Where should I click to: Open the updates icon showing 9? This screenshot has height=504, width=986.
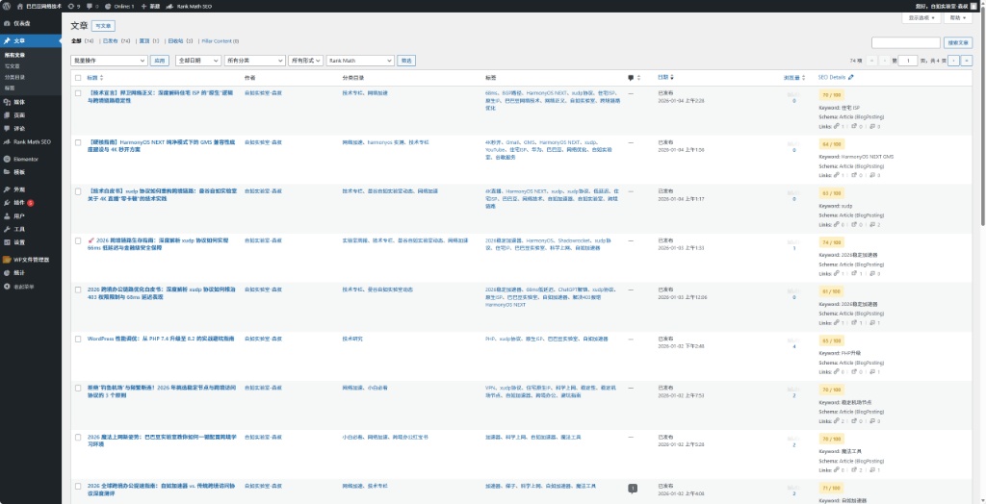tap(73, 6)
